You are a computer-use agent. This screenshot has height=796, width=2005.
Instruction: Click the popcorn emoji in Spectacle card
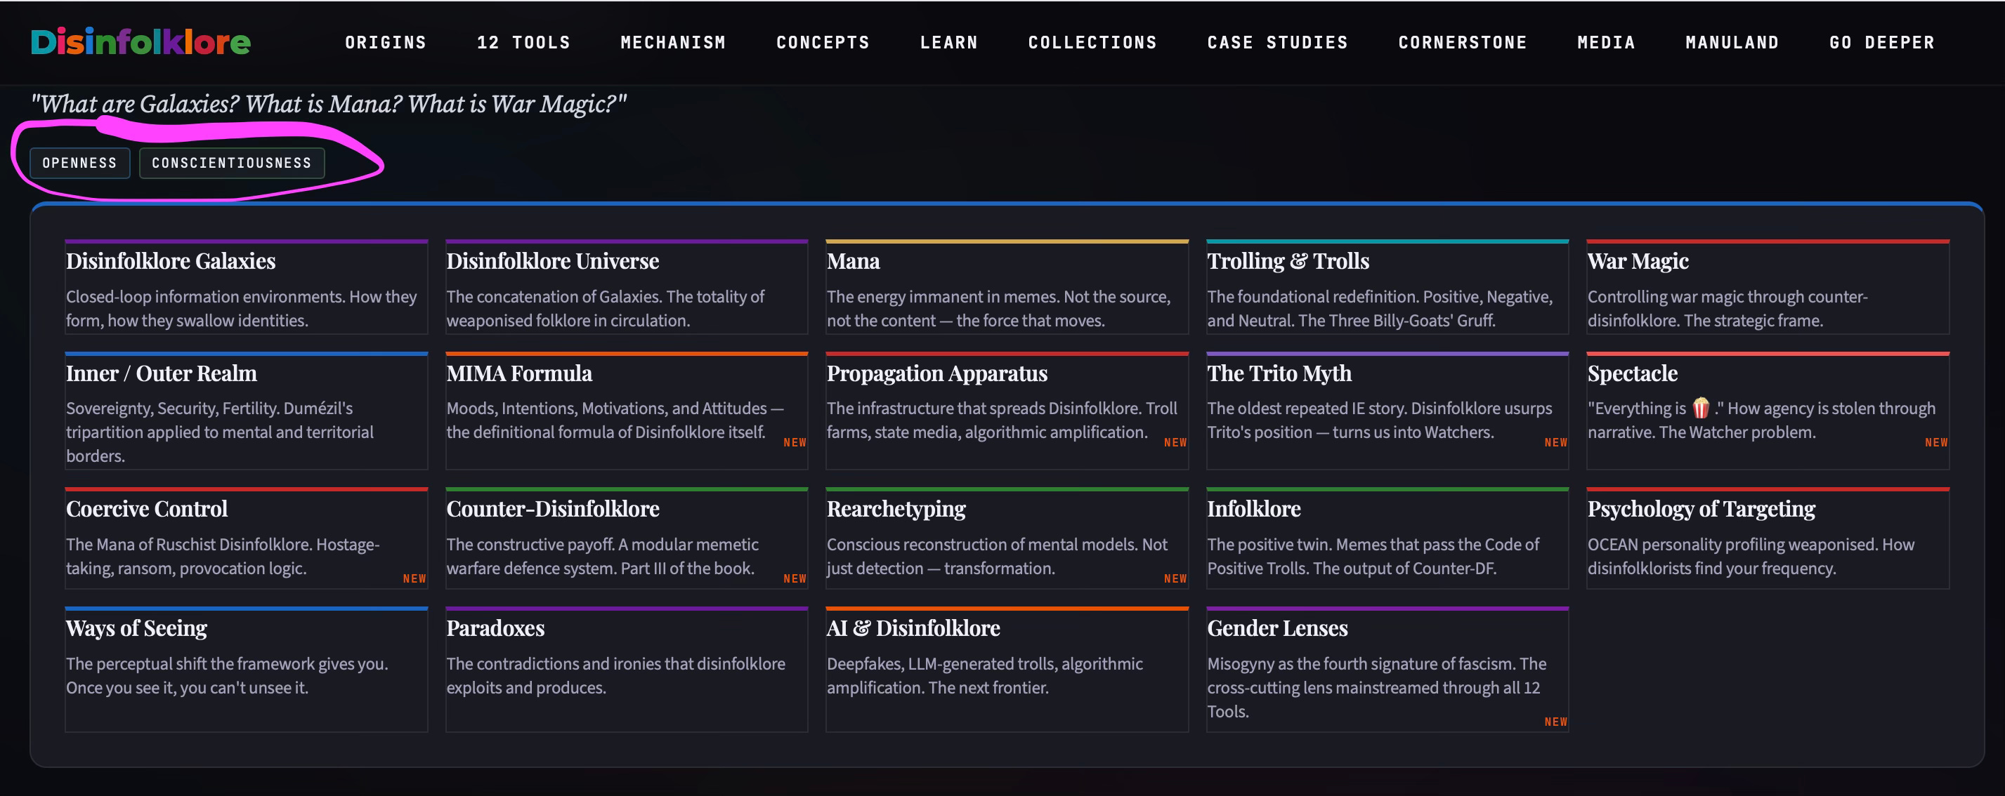point(1700,408)
